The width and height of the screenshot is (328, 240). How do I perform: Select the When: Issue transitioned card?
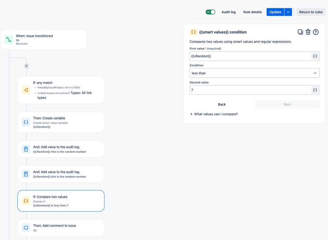[x=44, y=40]
